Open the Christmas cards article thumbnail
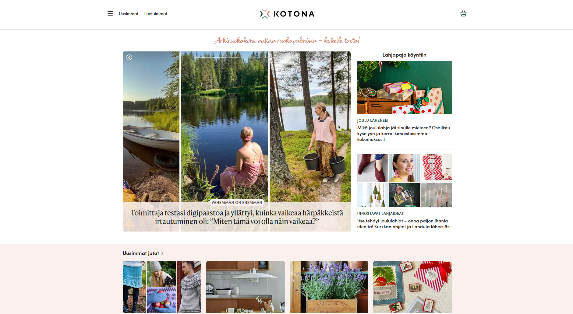The width and height of the screenshot is (573, 314). 412,287
